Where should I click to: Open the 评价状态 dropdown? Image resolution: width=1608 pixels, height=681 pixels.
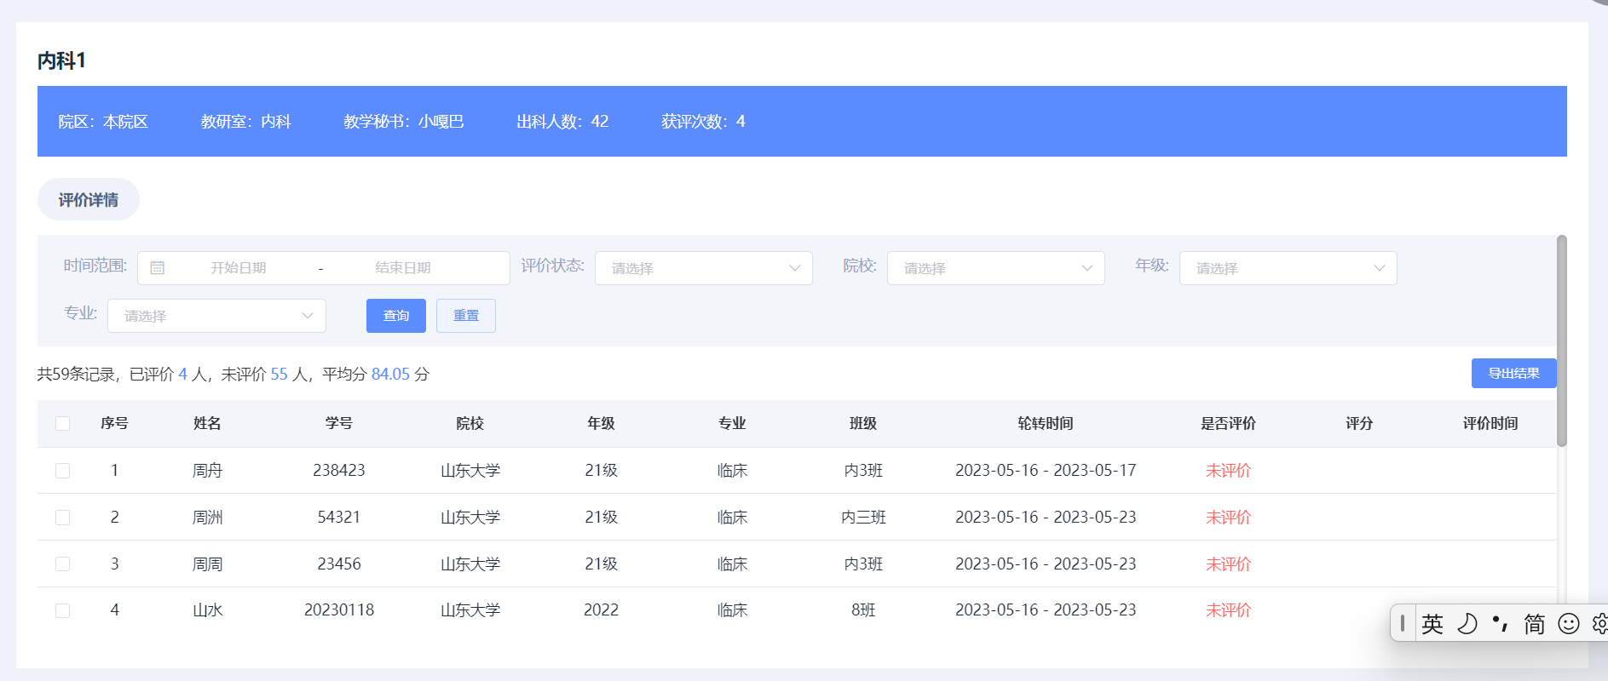tap(704, 268)
